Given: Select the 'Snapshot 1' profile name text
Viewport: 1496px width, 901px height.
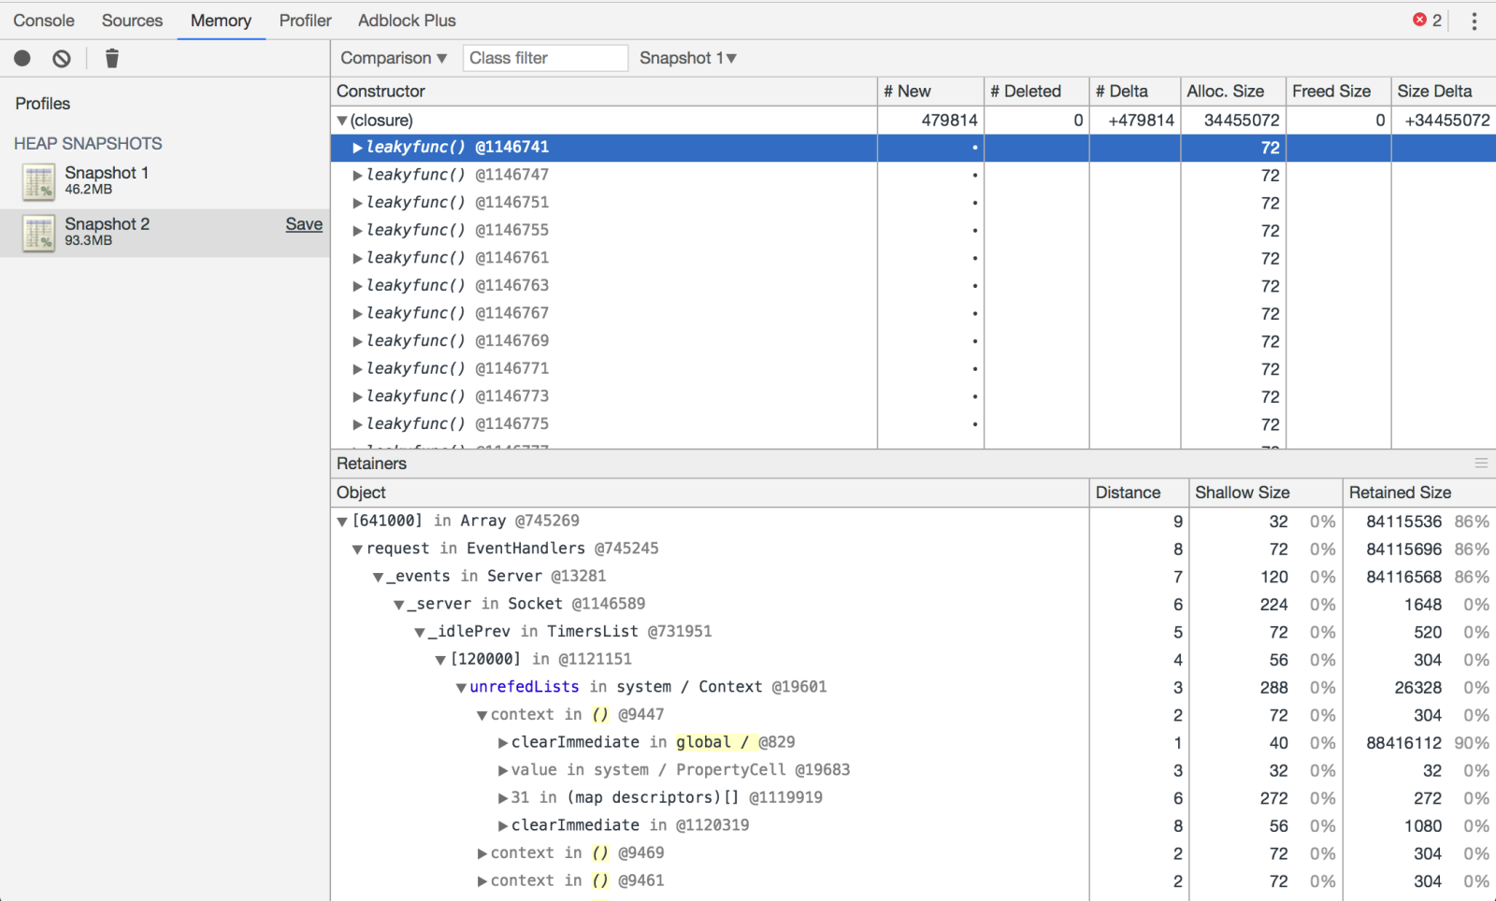Looking at the screenshot, I should [107, 173].
